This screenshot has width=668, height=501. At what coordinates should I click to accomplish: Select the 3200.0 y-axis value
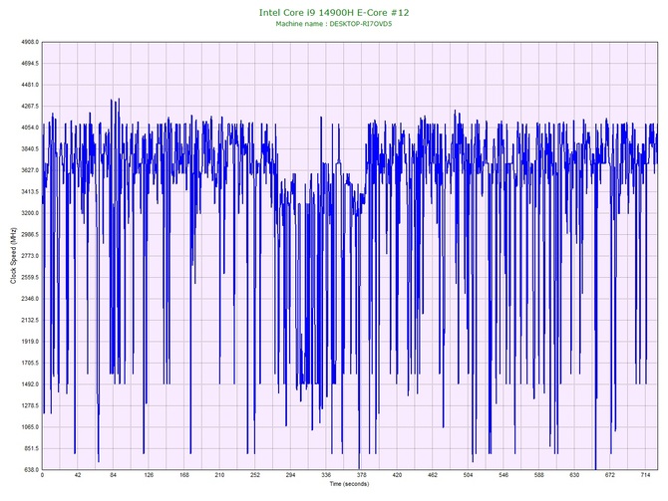tap(30, 213)
